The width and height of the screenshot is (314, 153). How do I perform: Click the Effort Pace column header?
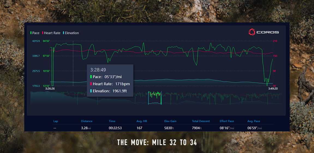click(x=227, y=121)
